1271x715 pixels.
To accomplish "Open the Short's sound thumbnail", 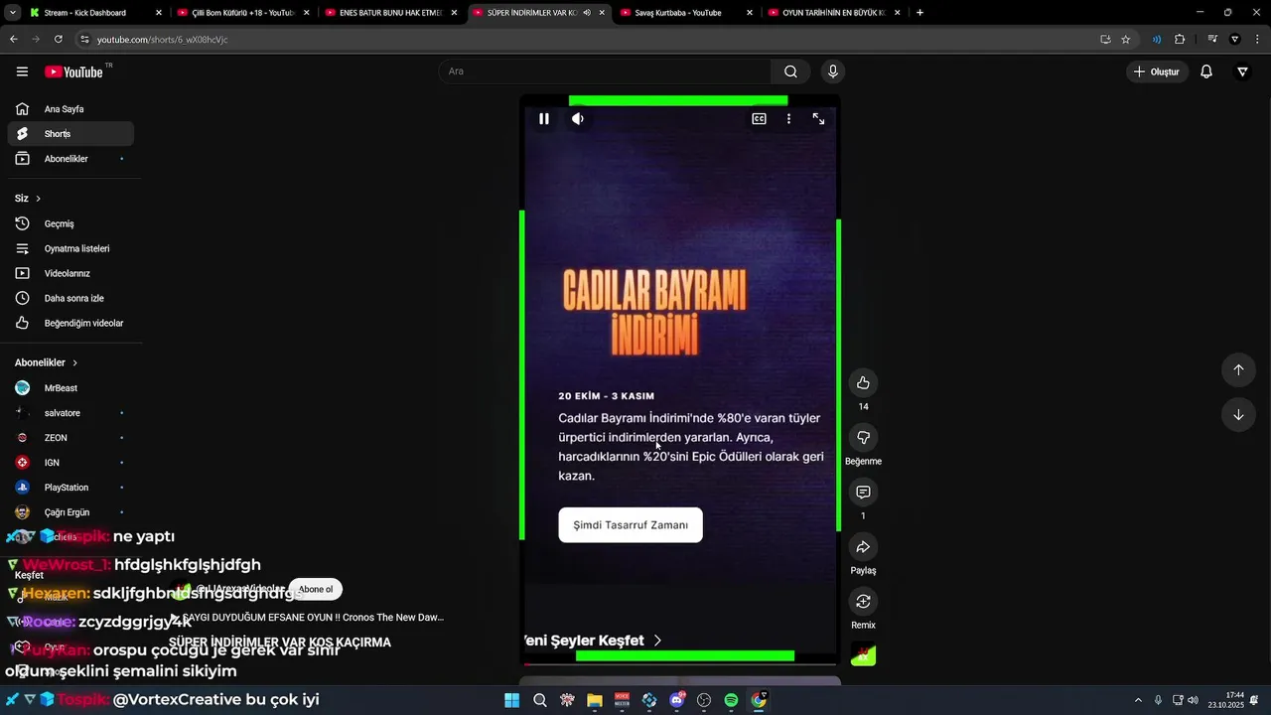I will click(x=863, y=654).
